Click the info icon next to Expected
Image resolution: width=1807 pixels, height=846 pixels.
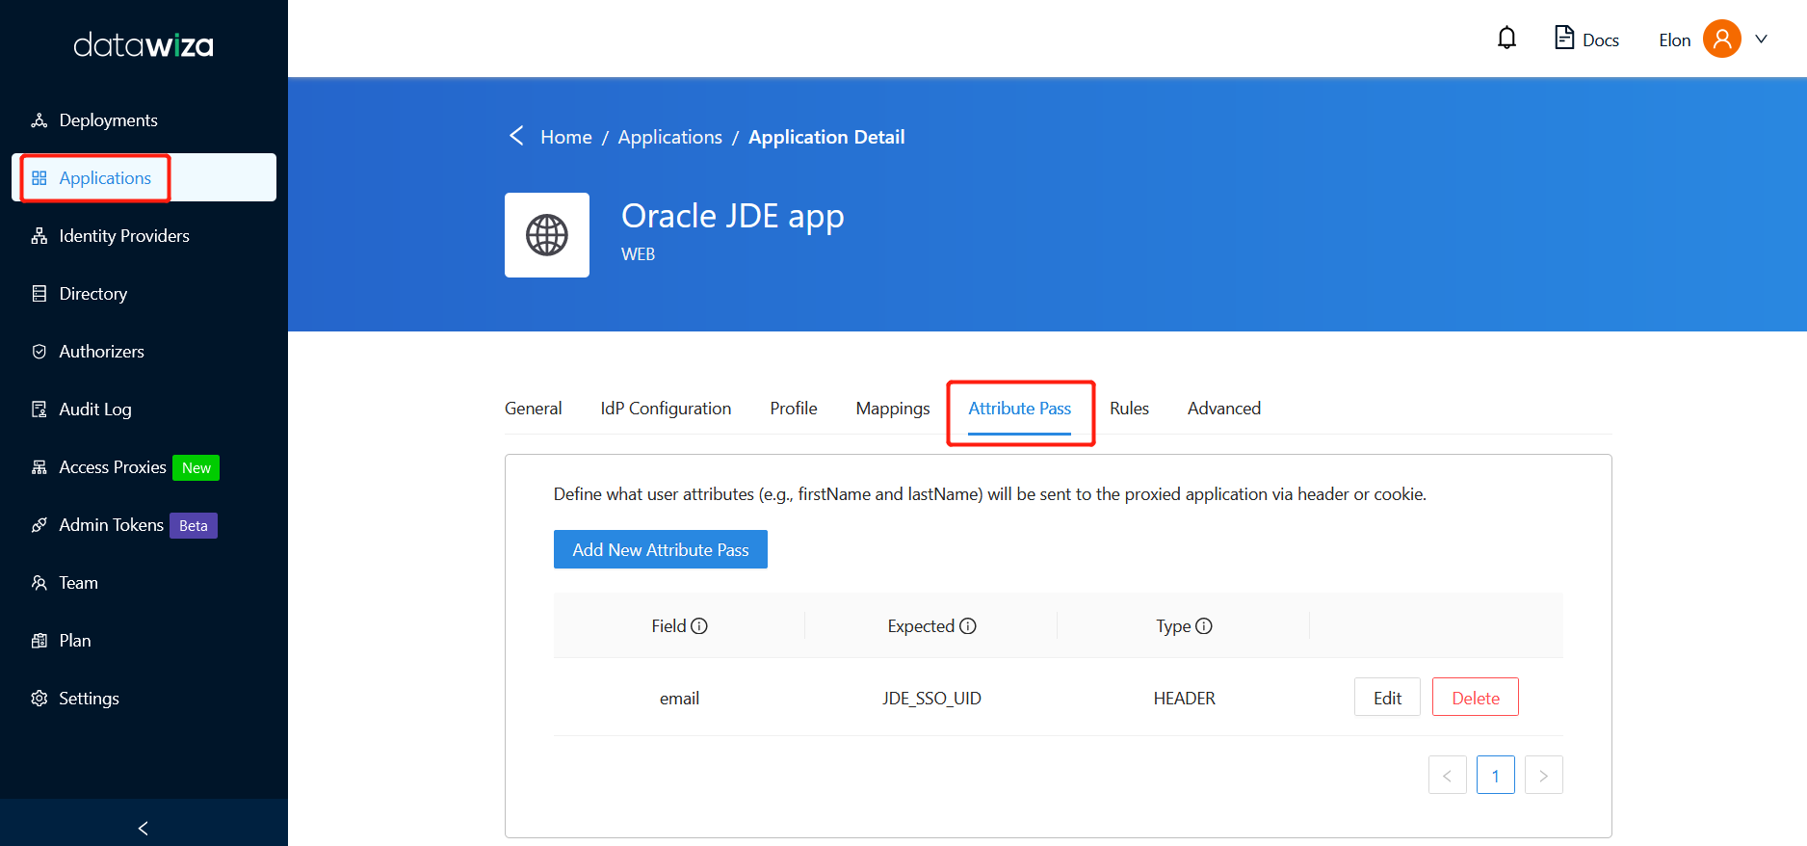coord(969,626)
